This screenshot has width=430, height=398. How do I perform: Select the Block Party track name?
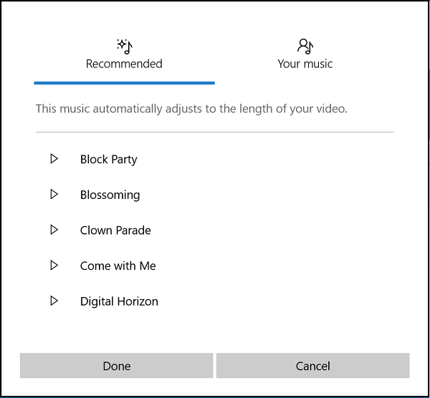[x=108, y=159]
